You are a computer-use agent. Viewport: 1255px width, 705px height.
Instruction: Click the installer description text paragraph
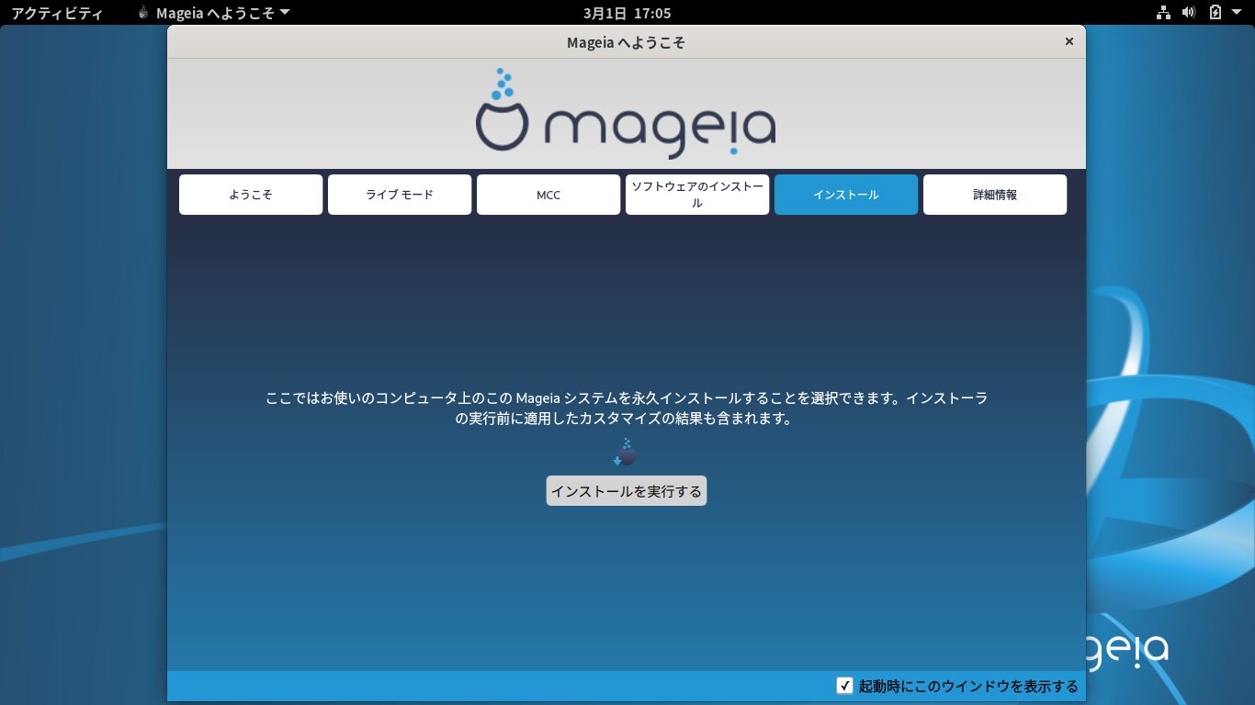(x=627, y=408)
